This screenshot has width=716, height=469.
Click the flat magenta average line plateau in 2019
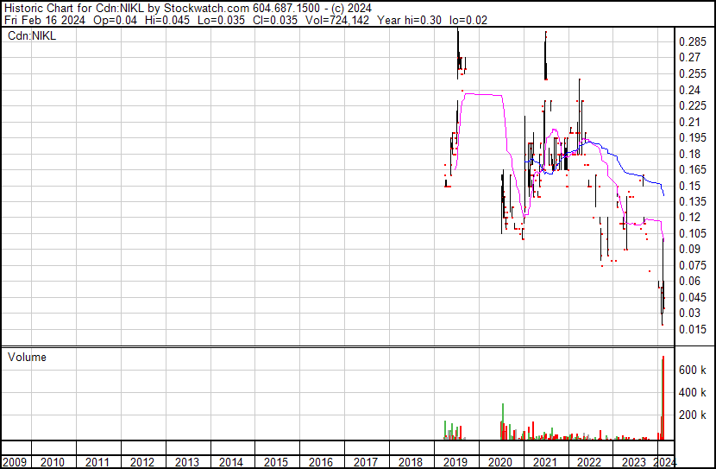click(483, 94)
